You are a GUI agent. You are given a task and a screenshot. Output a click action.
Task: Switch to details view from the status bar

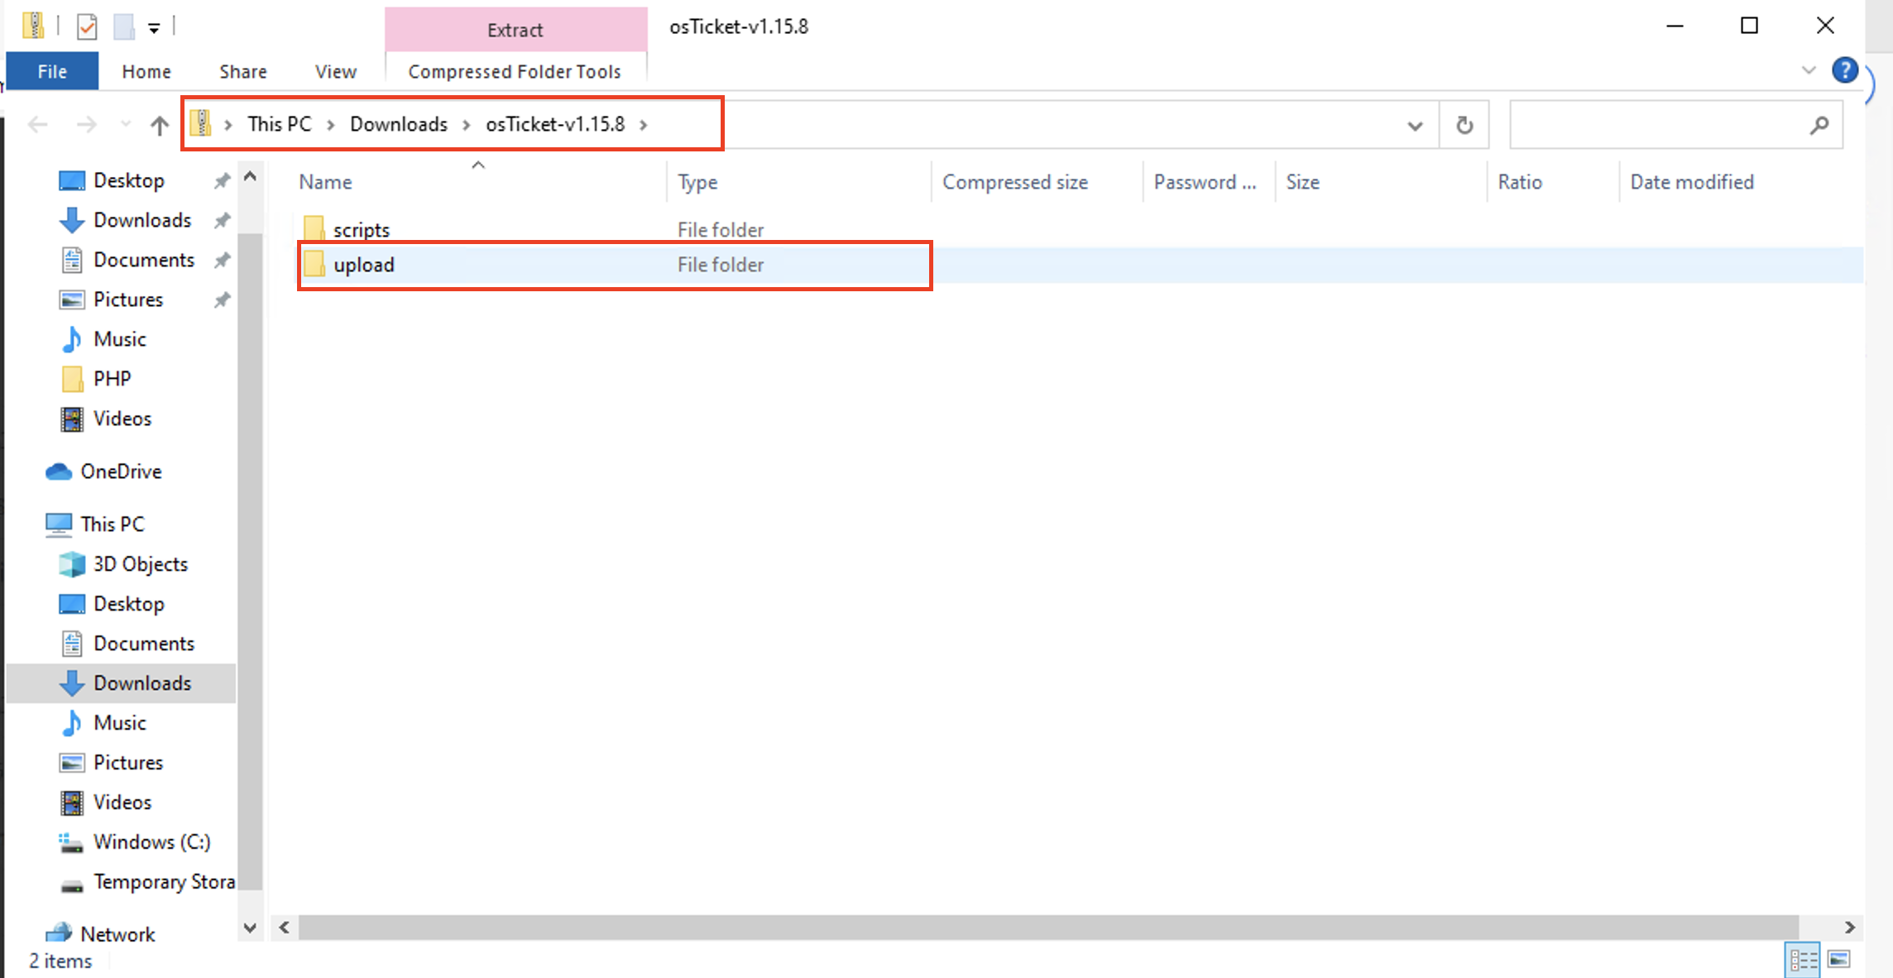coord(1802,958)
